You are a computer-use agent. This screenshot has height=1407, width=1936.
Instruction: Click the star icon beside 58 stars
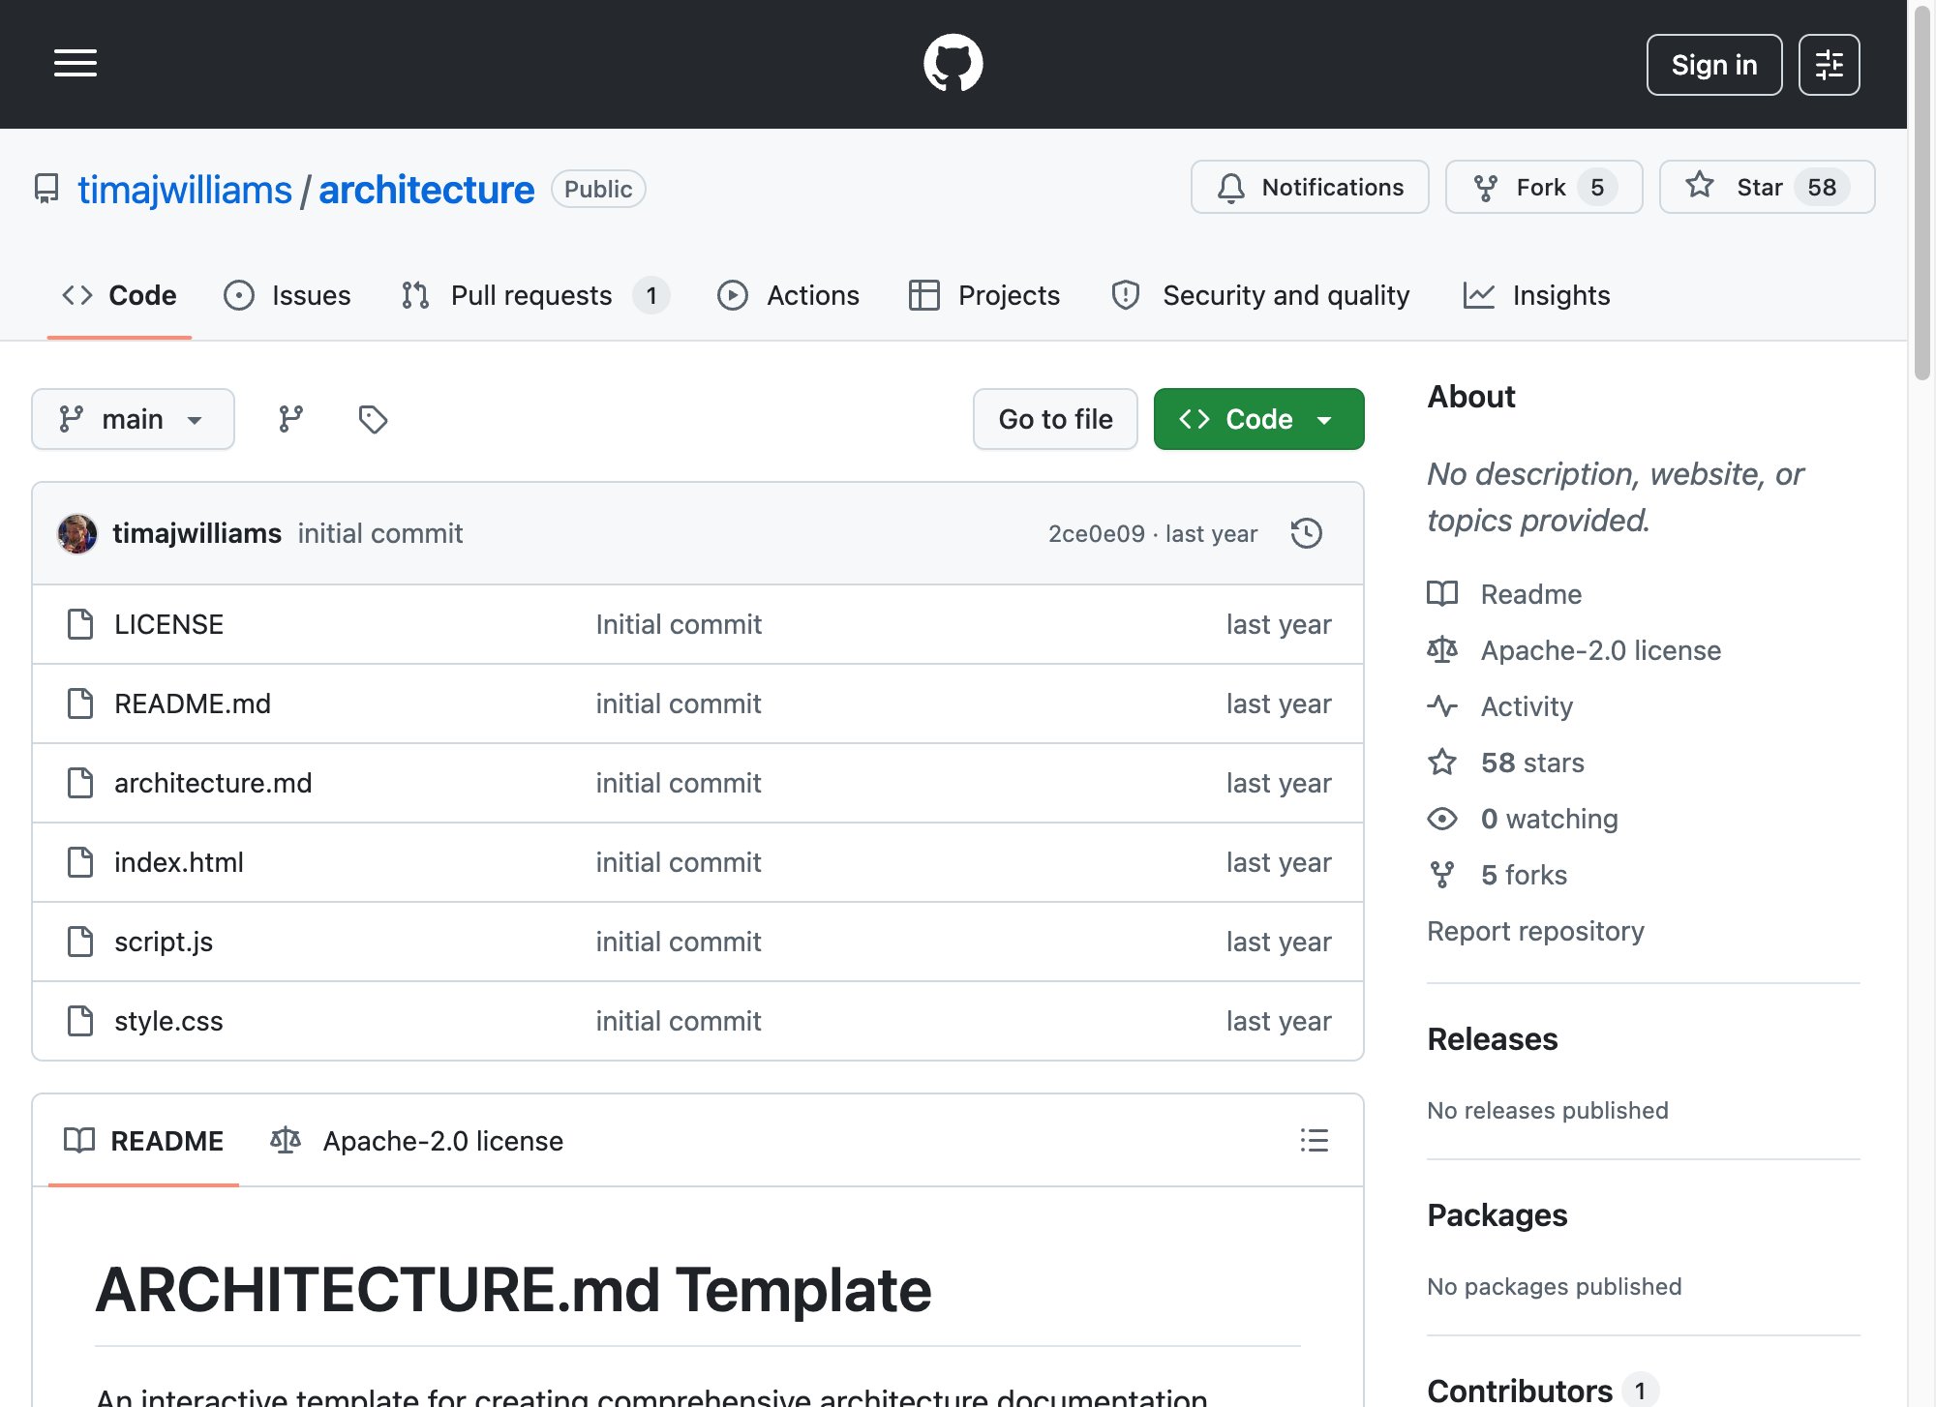1442,762
